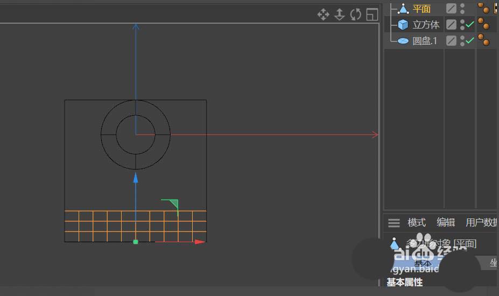Screen dimensions: 499x296
Task: Click the Phong tag on 立方体 row
Action: (x=483, y=25)
